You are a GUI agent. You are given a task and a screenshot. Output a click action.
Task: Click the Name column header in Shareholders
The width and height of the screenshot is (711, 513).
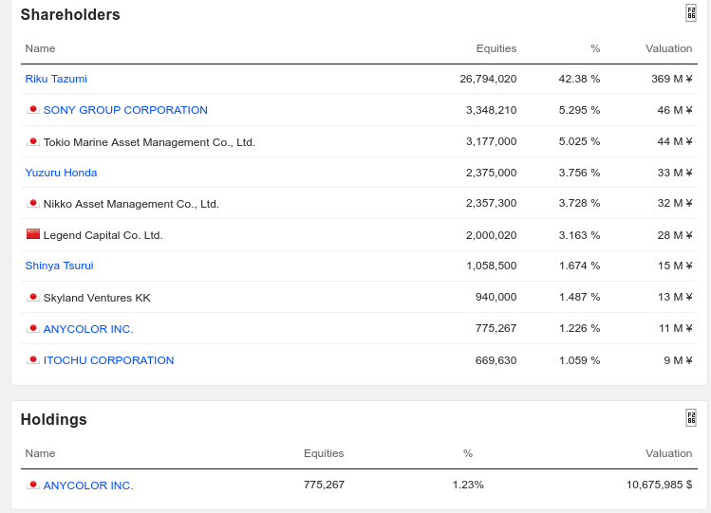pos(41,48)
